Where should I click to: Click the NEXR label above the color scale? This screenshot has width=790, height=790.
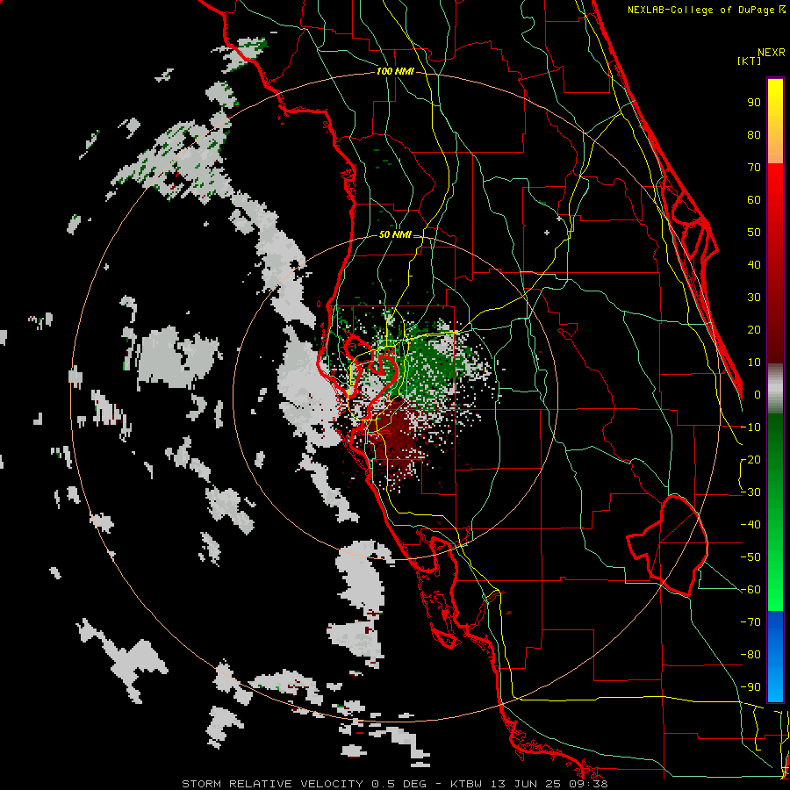pos(772,53)
